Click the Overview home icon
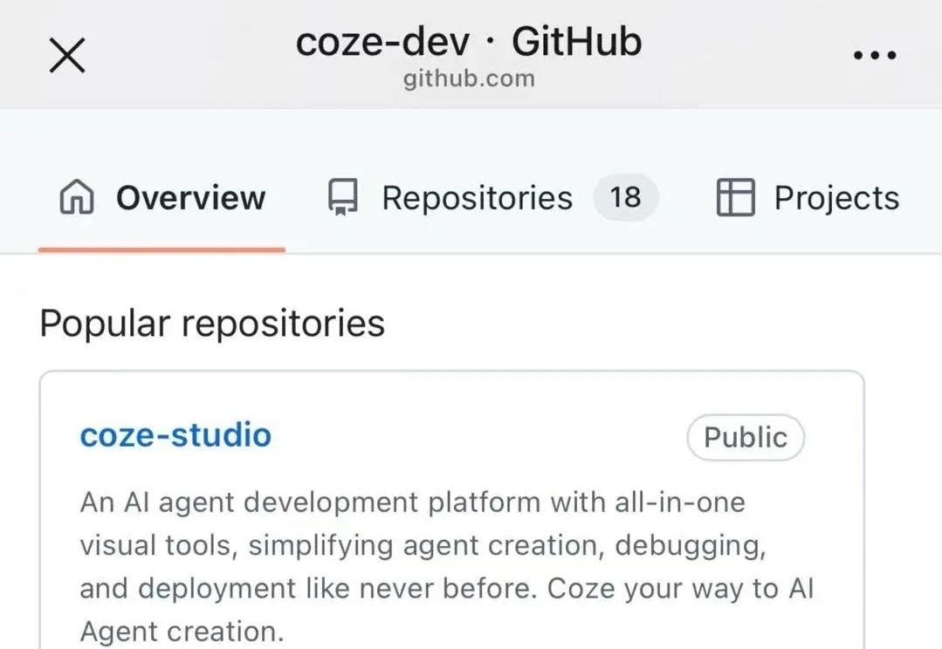Viewport: 942px width, 649px height. [76, 197]
